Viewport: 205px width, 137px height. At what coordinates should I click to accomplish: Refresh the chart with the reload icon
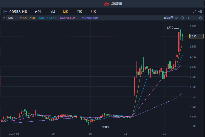pyautogui.click(x=183, y=18)
